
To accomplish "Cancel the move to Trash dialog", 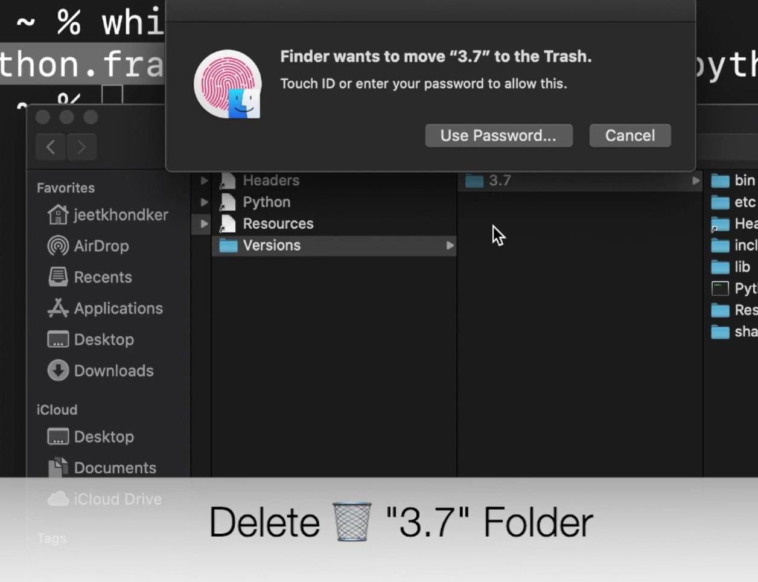I will 630,135.
